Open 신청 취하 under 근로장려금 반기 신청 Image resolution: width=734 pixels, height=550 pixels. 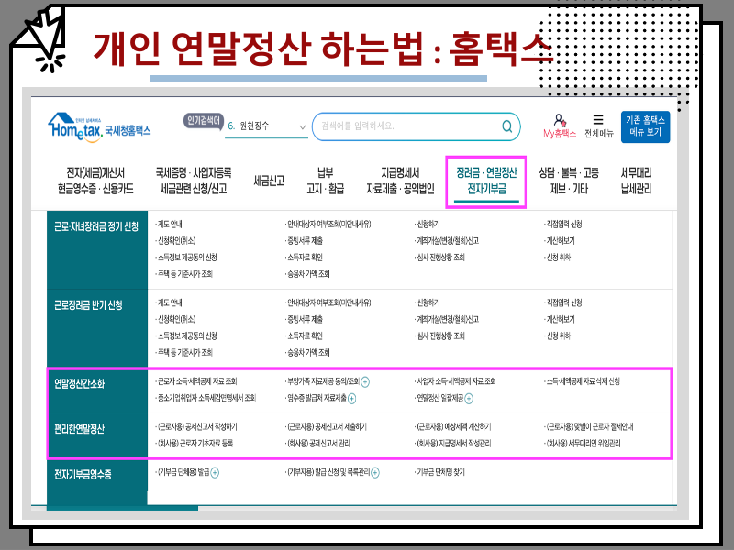(x=558, y=335)
